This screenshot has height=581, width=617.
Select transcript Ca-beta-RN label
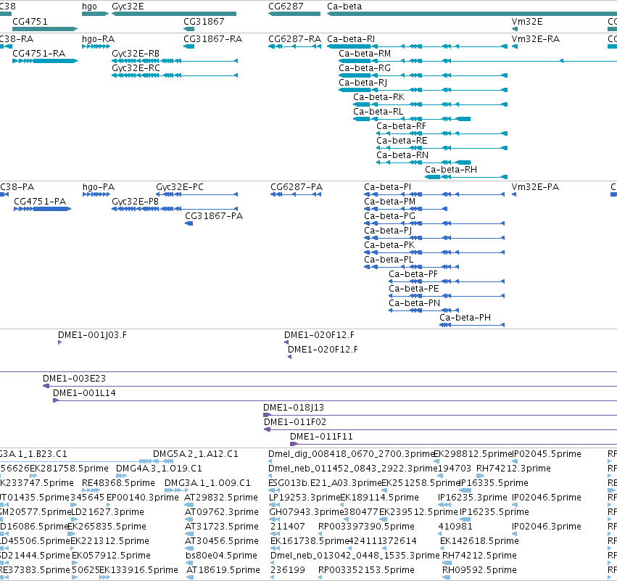[402, 155]
